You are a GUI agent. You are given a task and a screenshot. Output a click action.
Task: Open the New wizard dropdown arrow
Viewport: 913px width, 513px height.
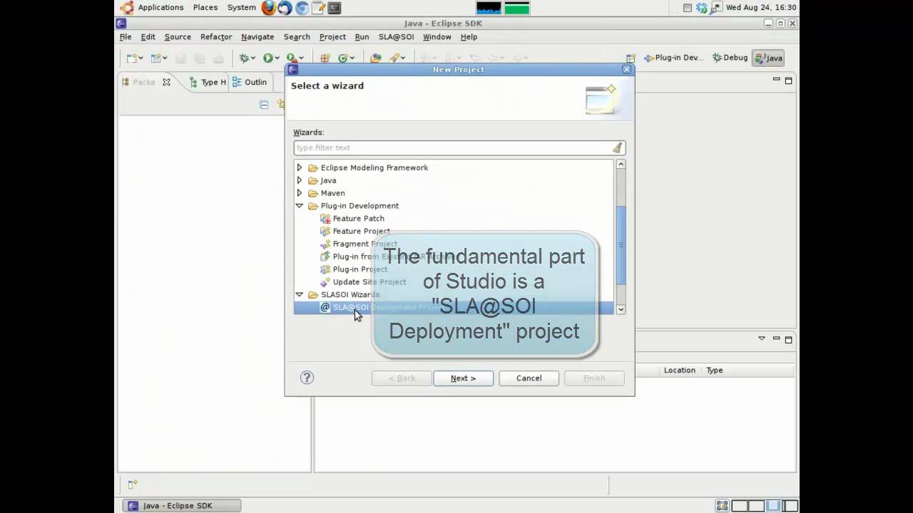(x=141, y=58)
